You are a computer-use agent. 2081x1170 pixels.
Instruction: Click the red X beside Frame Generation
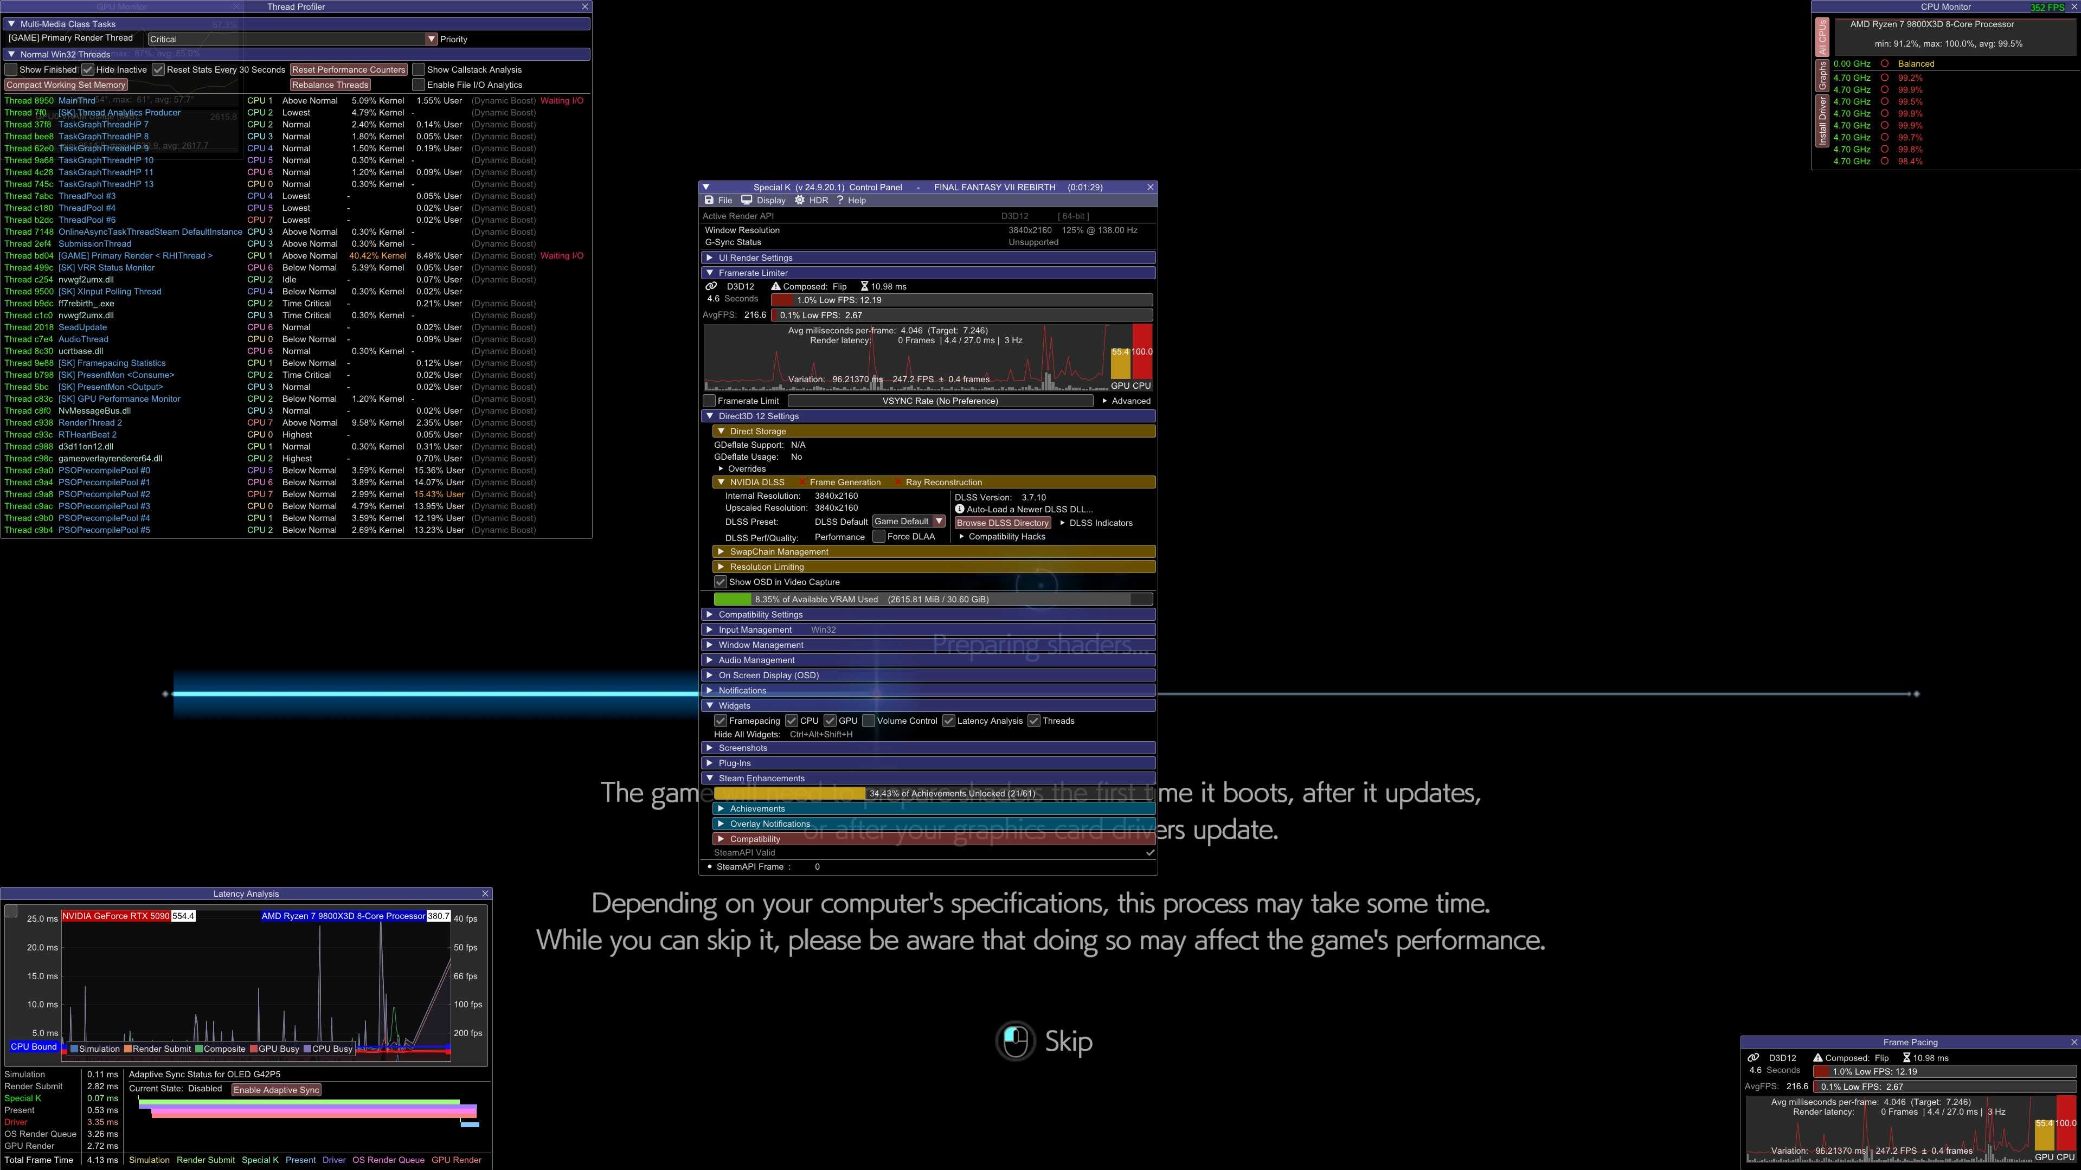tap(802, 483)
